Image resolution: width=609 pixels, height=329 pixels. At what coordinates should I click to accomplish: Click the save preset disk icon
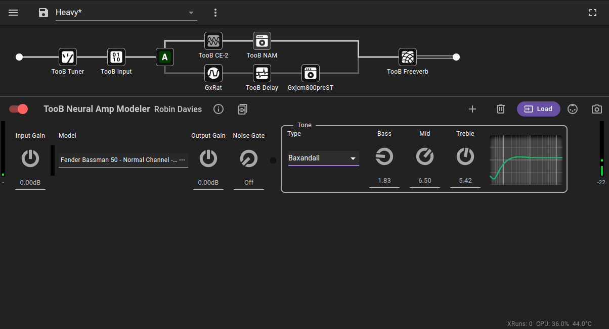pyautogui.click(x=43, y=13)
